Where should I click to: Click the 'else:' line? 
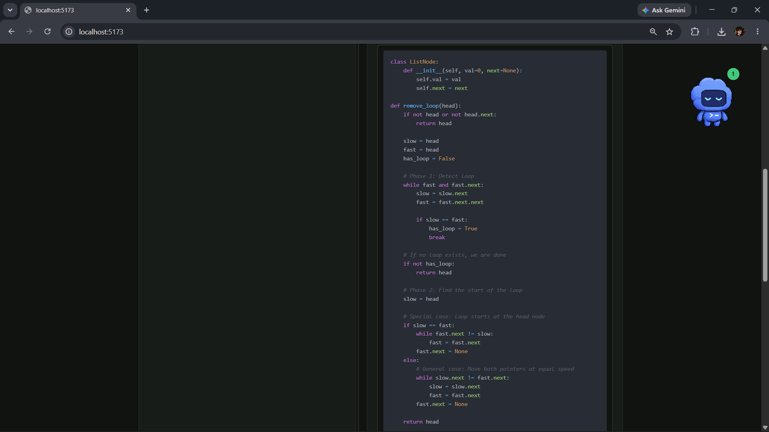click(x=411, y=360)
